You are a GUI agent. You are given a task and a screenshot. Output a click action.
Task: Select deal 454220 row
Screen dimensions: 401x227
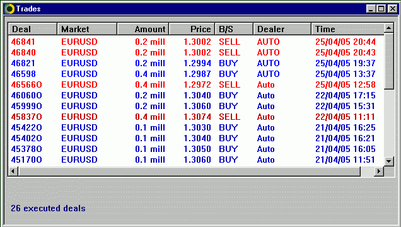(196, 127)
